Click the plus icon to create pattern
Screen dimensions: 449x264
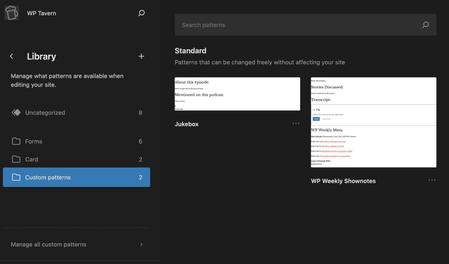point(141,56)
